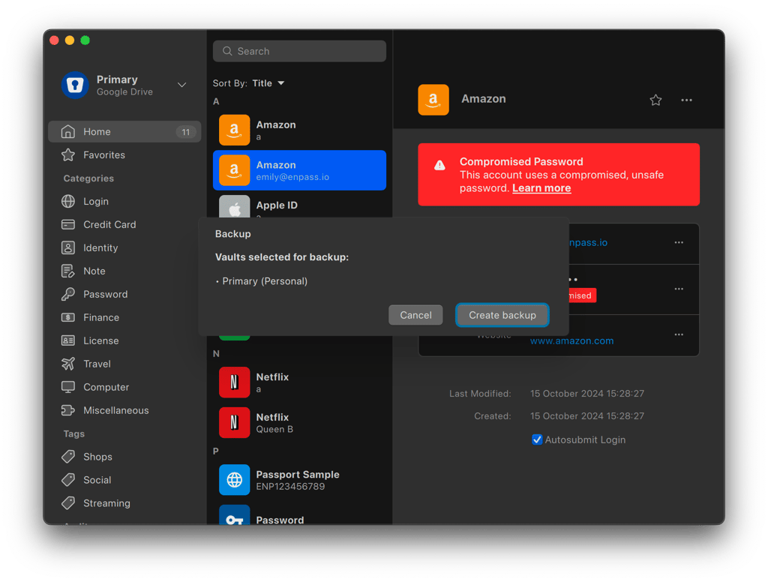Click the License category icon
This screenshot has width=768, height=582.
click(x=68, y=340)
